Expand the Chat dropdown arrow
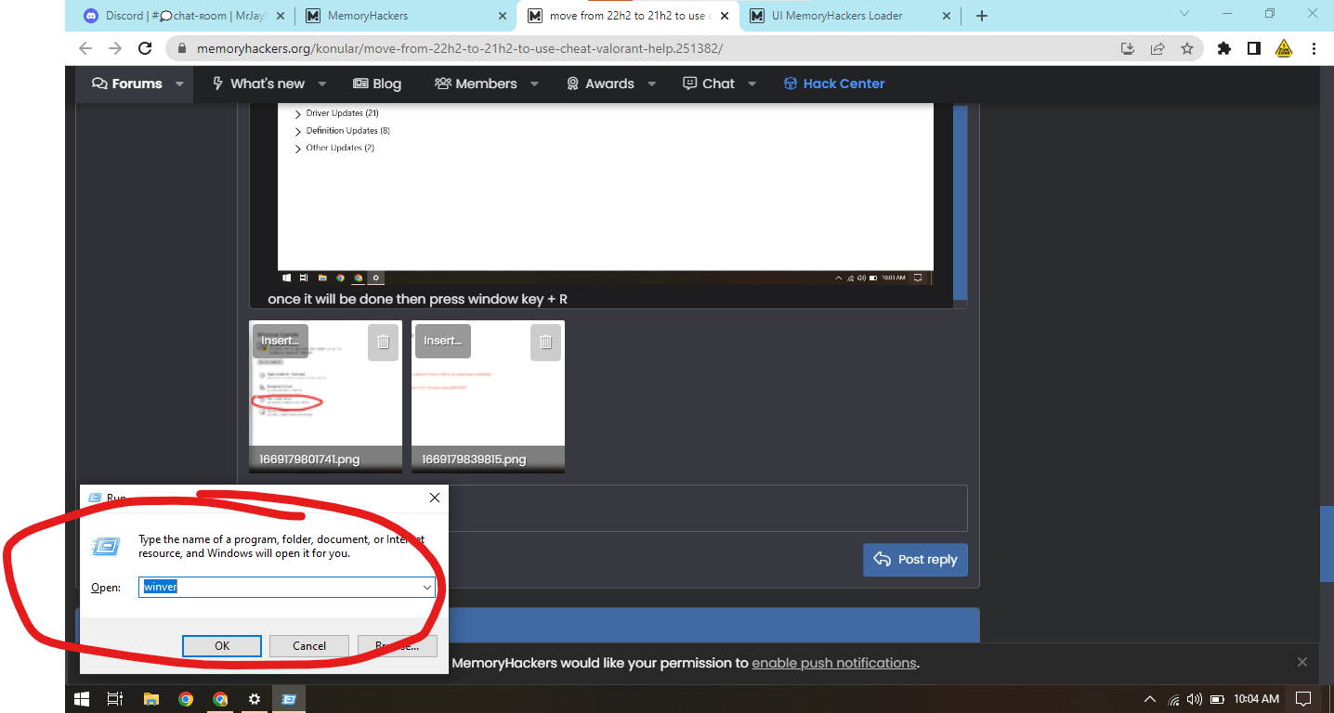This screenshot has width=1334, height=713. 752,84
